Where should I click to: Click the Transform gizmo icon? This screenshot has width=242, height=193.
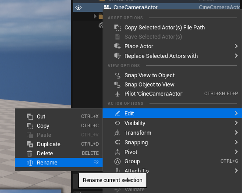tap(117, 132)
